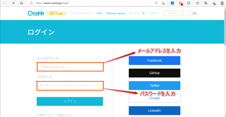The image size is (226, 117).
Task: Click the browser address bar URL
Action: point(52,3)
